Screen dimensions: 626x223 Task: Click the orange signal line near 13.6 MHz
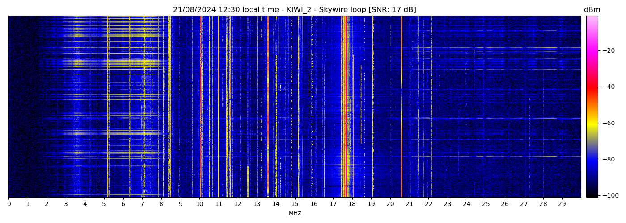(x=268, y=107)
